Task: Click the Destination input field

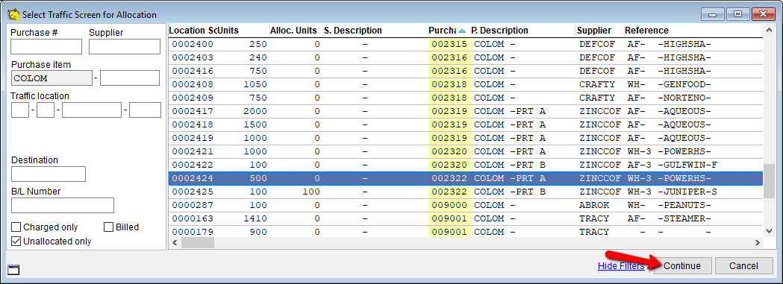Action: [49, 174]
